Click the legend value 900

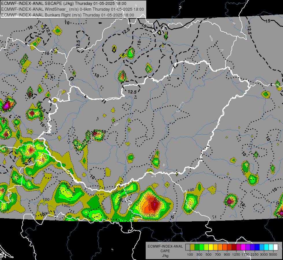(x=227, y=255)
